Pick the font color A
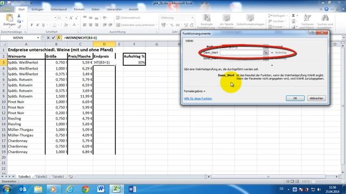Screen dimensions: 346x194 tap(74, 25)
